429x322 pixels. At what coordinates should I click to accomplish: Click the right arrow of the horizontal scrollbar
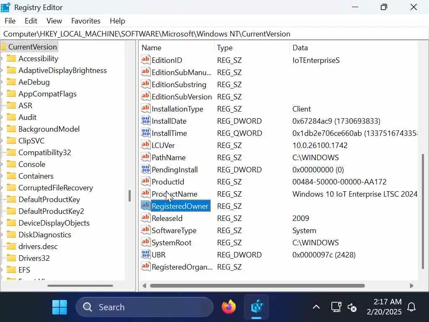pyautogui.click(x=411, y=286)
